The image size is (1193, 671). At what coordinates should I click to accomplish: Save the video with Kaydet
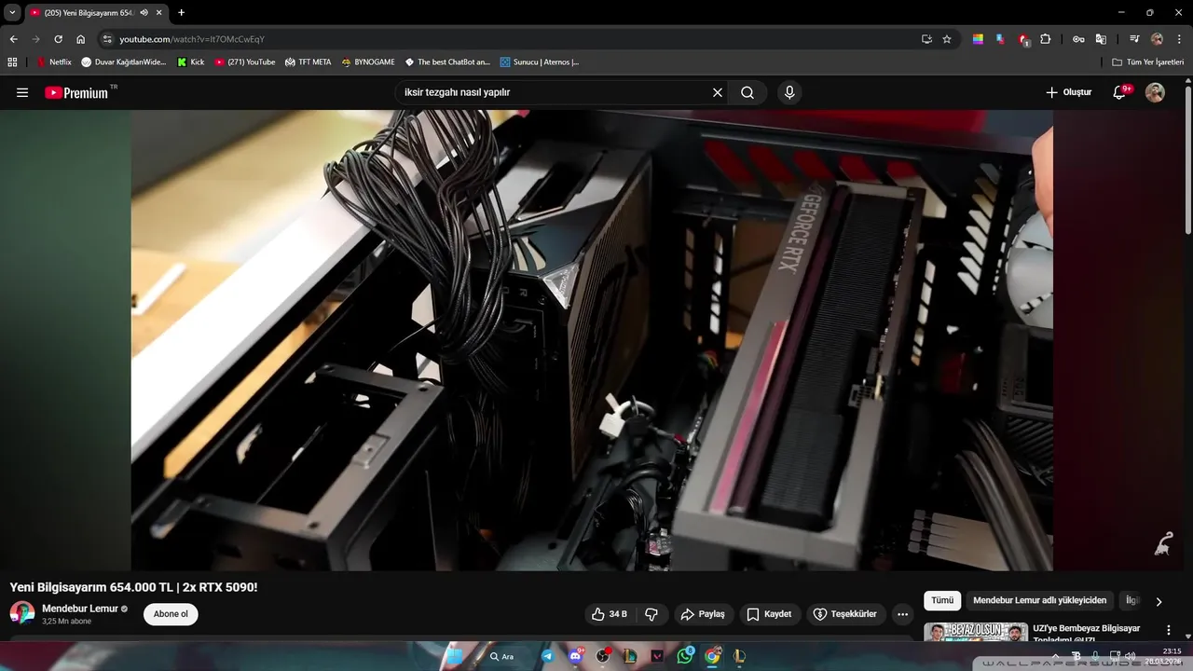(x=769, y=614)
